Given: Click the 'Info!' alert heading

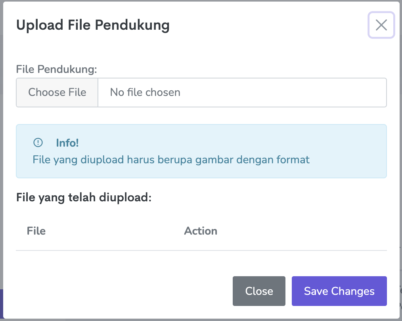Looking at the screenshot, I should tap(67, 143).
